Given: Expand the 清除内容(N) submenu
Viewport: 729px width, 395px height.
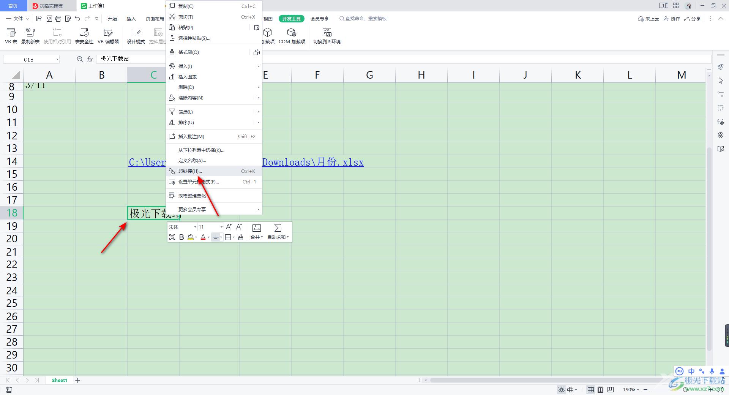Looking at the screenshot, I should coord(214,98).
